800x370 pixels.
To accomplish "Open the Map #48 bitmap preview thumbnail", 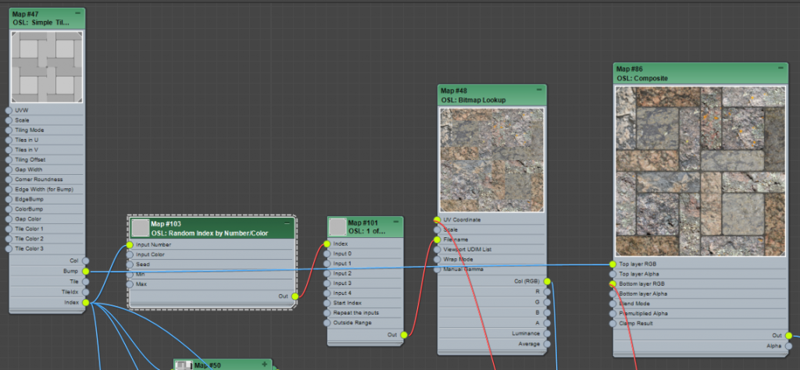I will (491, 159).
